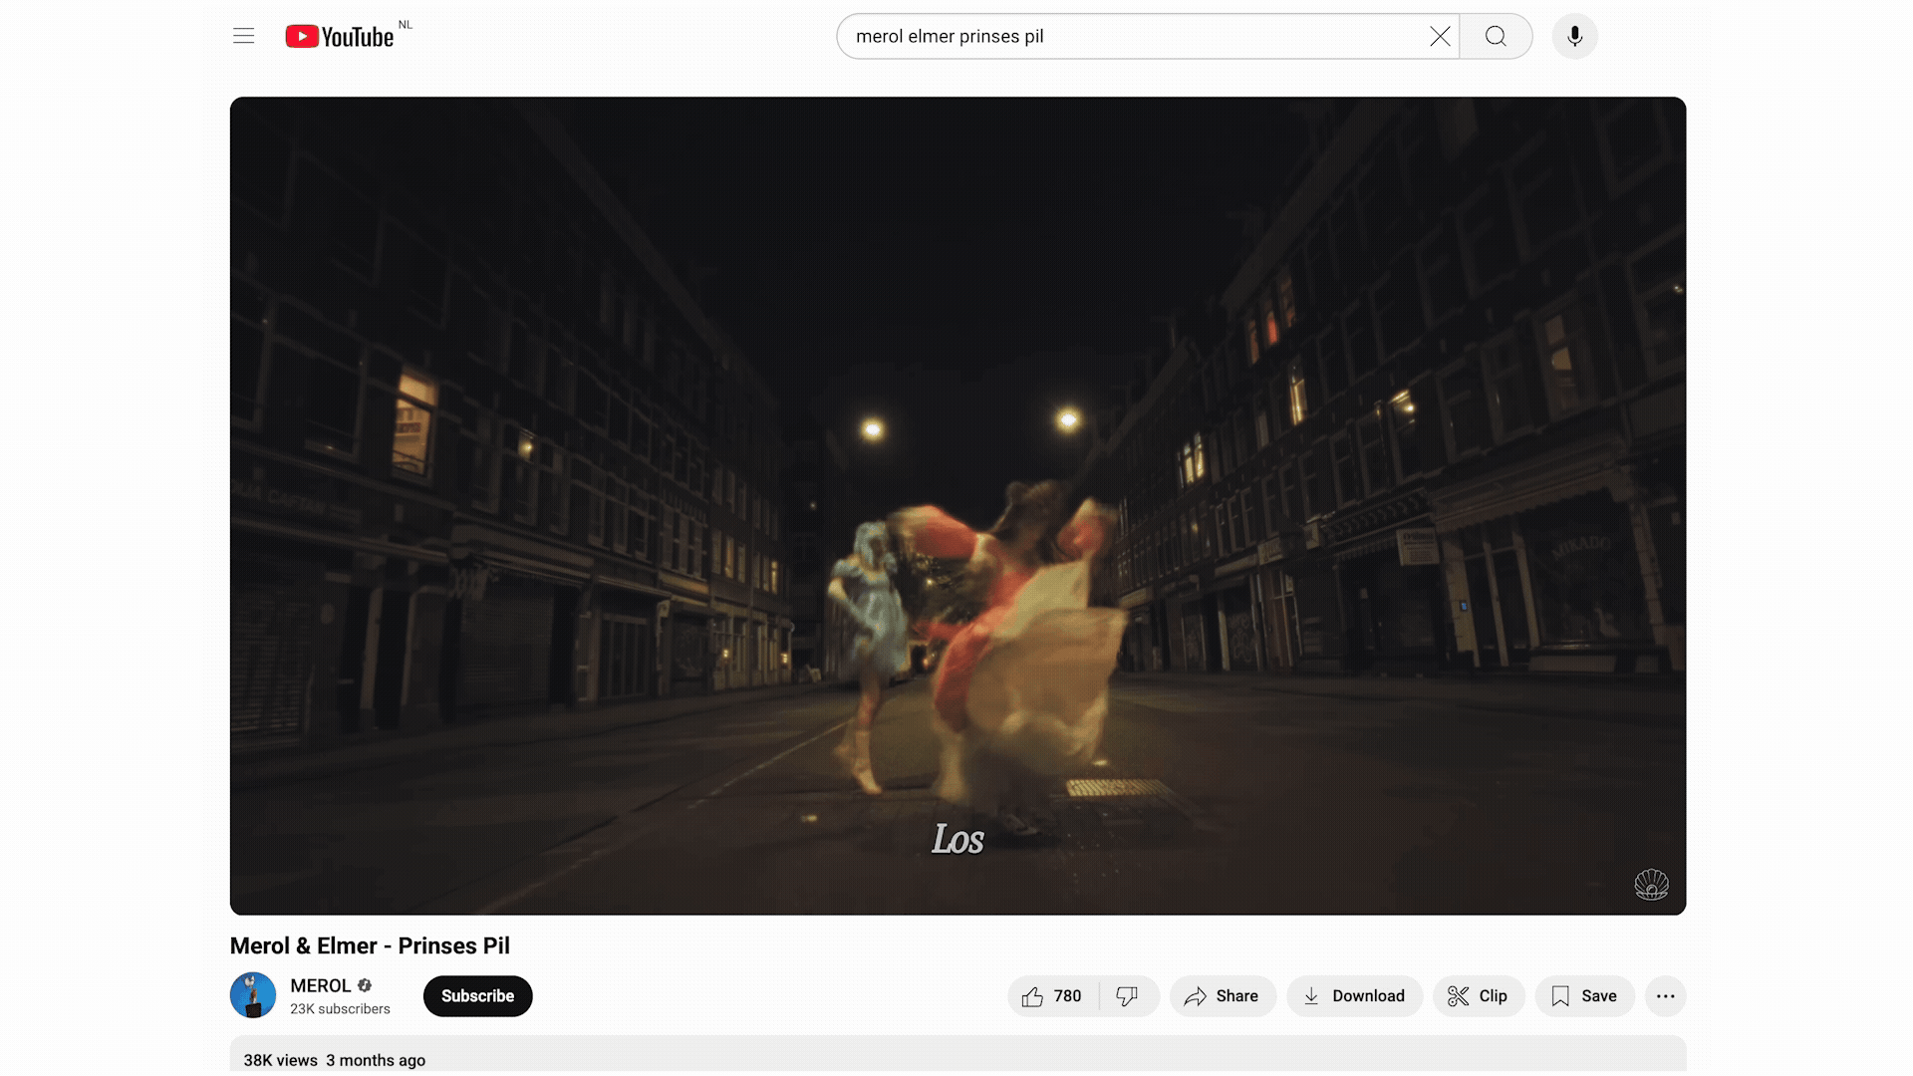This screenshot has width=1913, height=1076.
Task: Save the video to a playlist
Action: click(x=1584, y=996)
